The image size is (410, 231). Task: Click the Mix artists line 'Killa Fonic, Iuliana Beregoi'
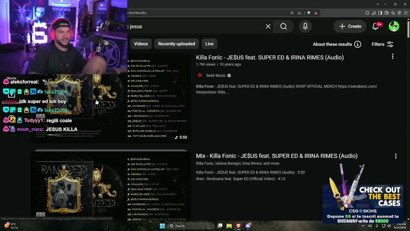point(238,163)
